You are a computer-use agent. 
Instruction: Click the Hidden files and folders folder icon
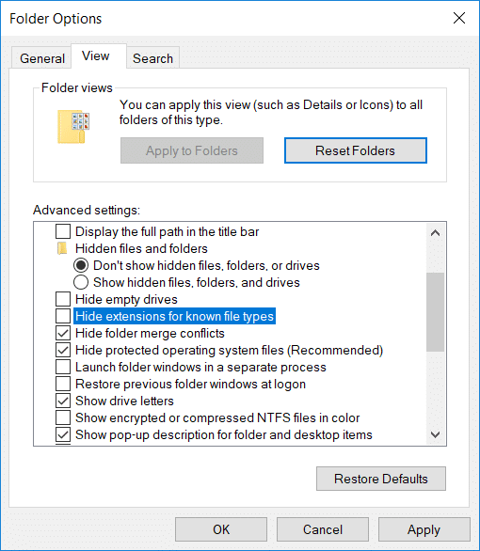pyautogui.click(x=62, y=248)
